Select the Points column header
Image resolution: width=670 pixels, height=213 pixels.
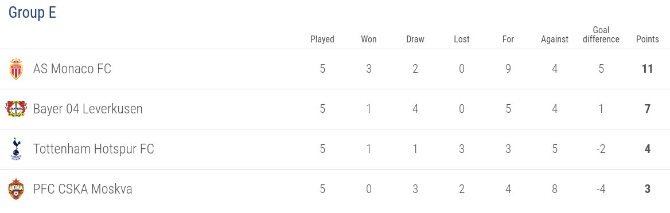point(648,40)
